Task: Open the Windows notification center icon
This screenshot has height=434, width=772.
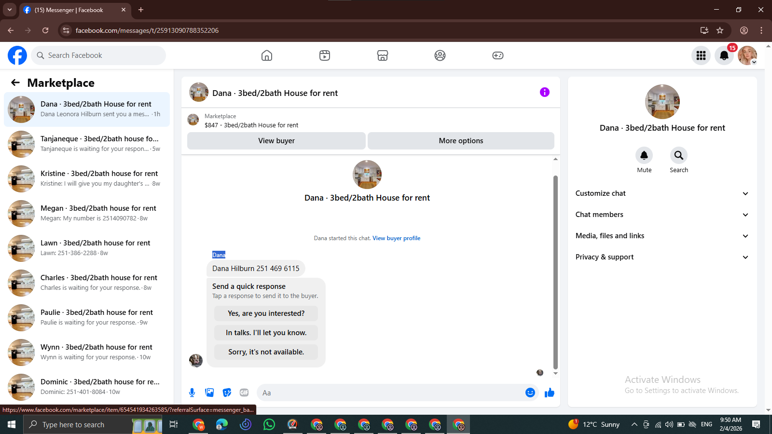Action: click(756, 424)
